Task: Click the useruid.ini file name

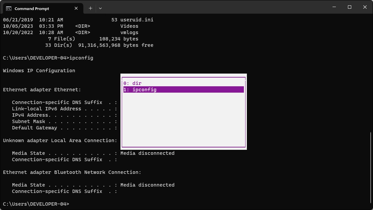Action: 137,20
